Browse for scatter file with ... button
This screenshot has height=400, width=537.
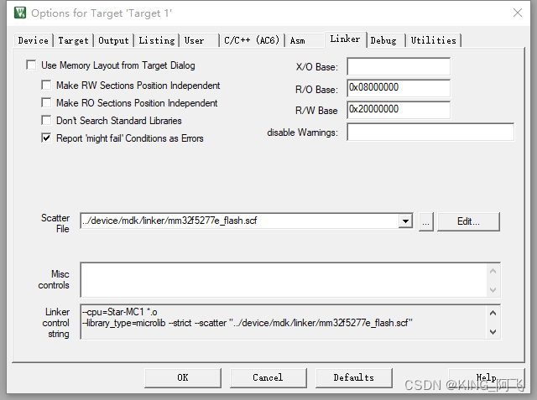tap(426, 221)
